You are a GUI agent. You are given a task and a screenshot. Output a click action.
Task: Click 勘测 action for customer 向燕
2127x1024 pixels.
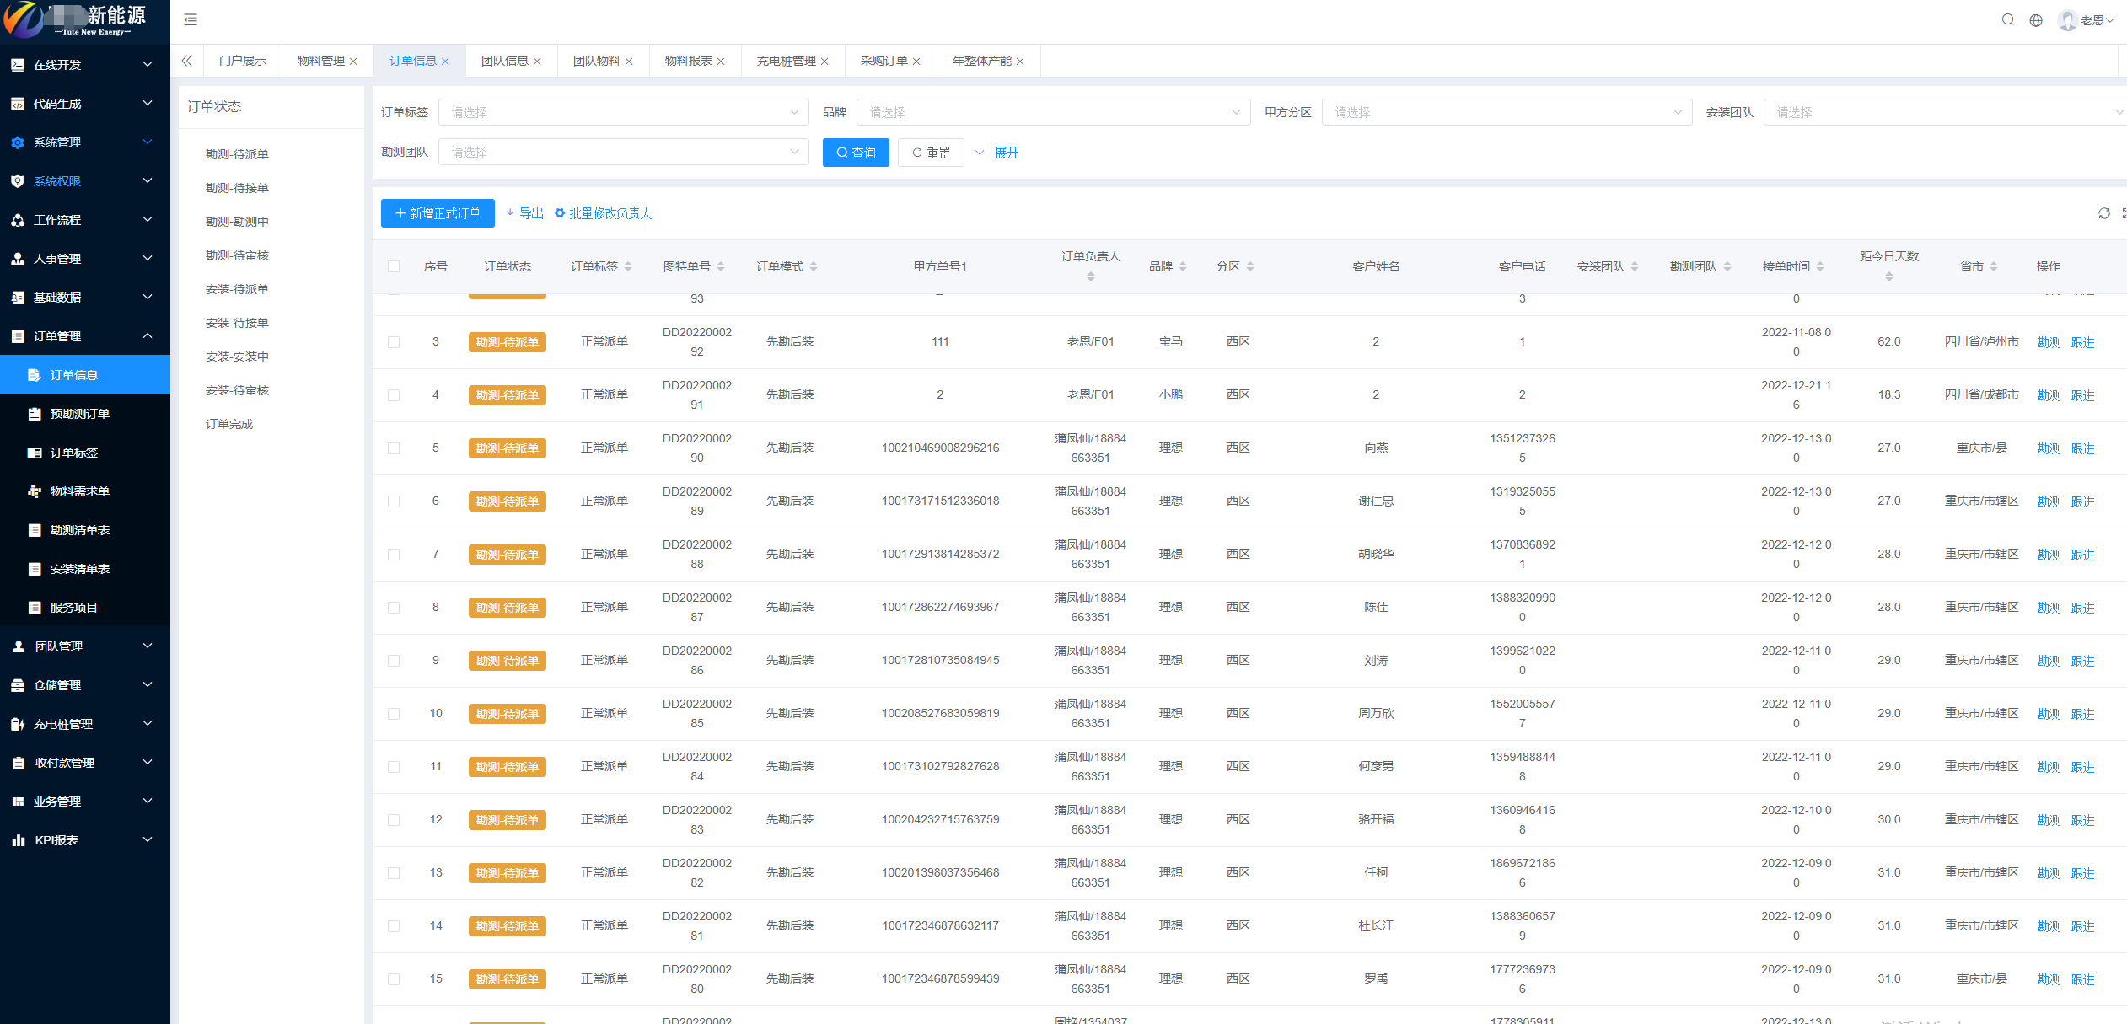2049,448
